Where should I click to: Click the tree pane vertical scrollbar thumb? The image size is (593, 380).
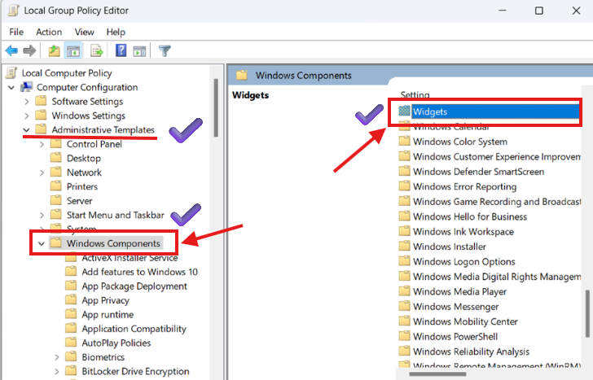point(216,107)
